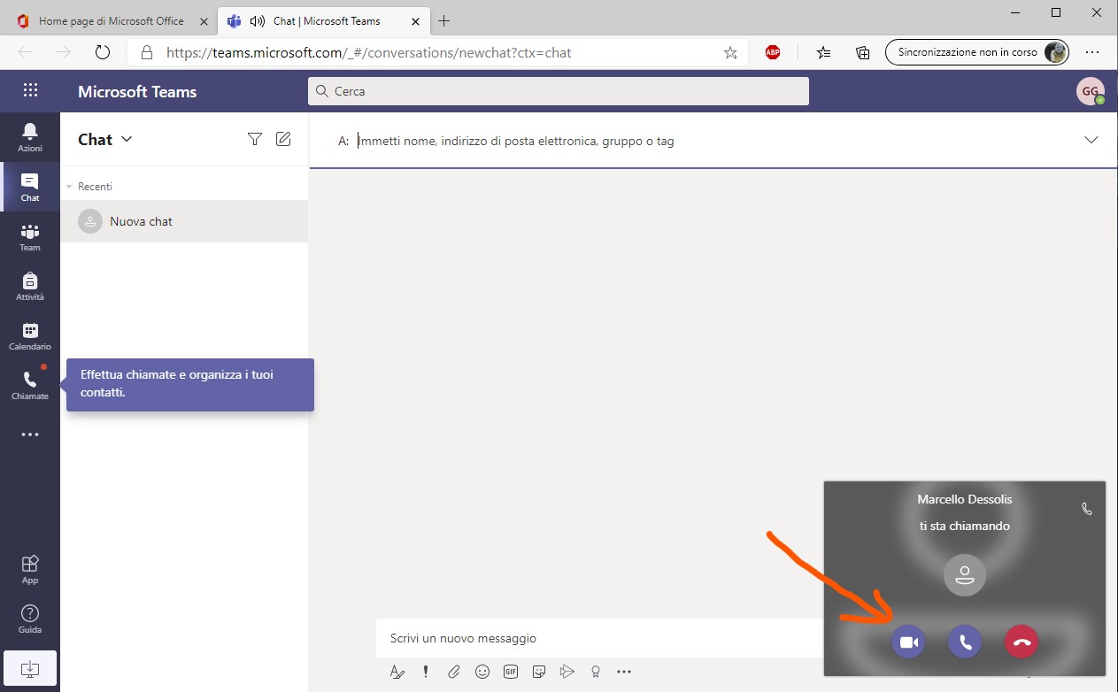The width and height of the screenshot is (1118, 692).
Task: Open the Office app launcher grid
Action: 30,90
